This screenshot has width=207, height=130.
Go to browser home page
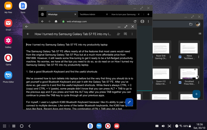(56, 21)
